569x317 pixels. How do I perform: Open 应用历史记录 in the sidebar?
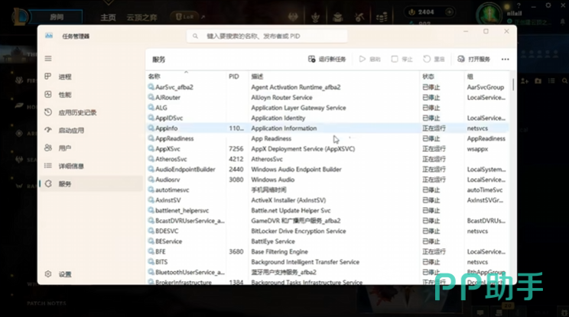(76, 112)
